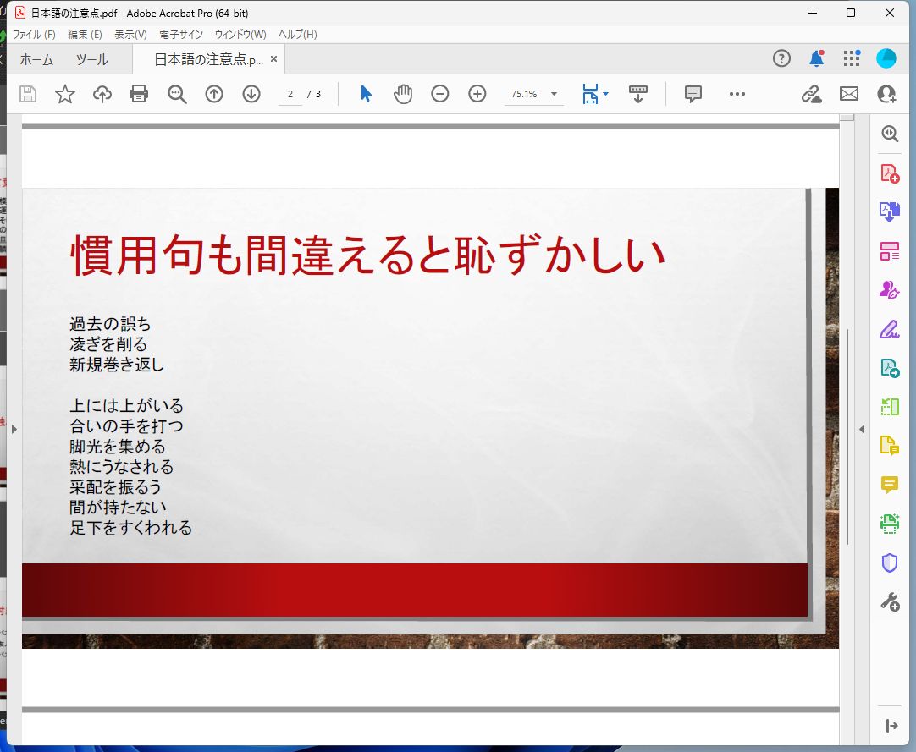Open the Create PDF tool
This screenshot has width=916, height=752.
click(889, 173)
